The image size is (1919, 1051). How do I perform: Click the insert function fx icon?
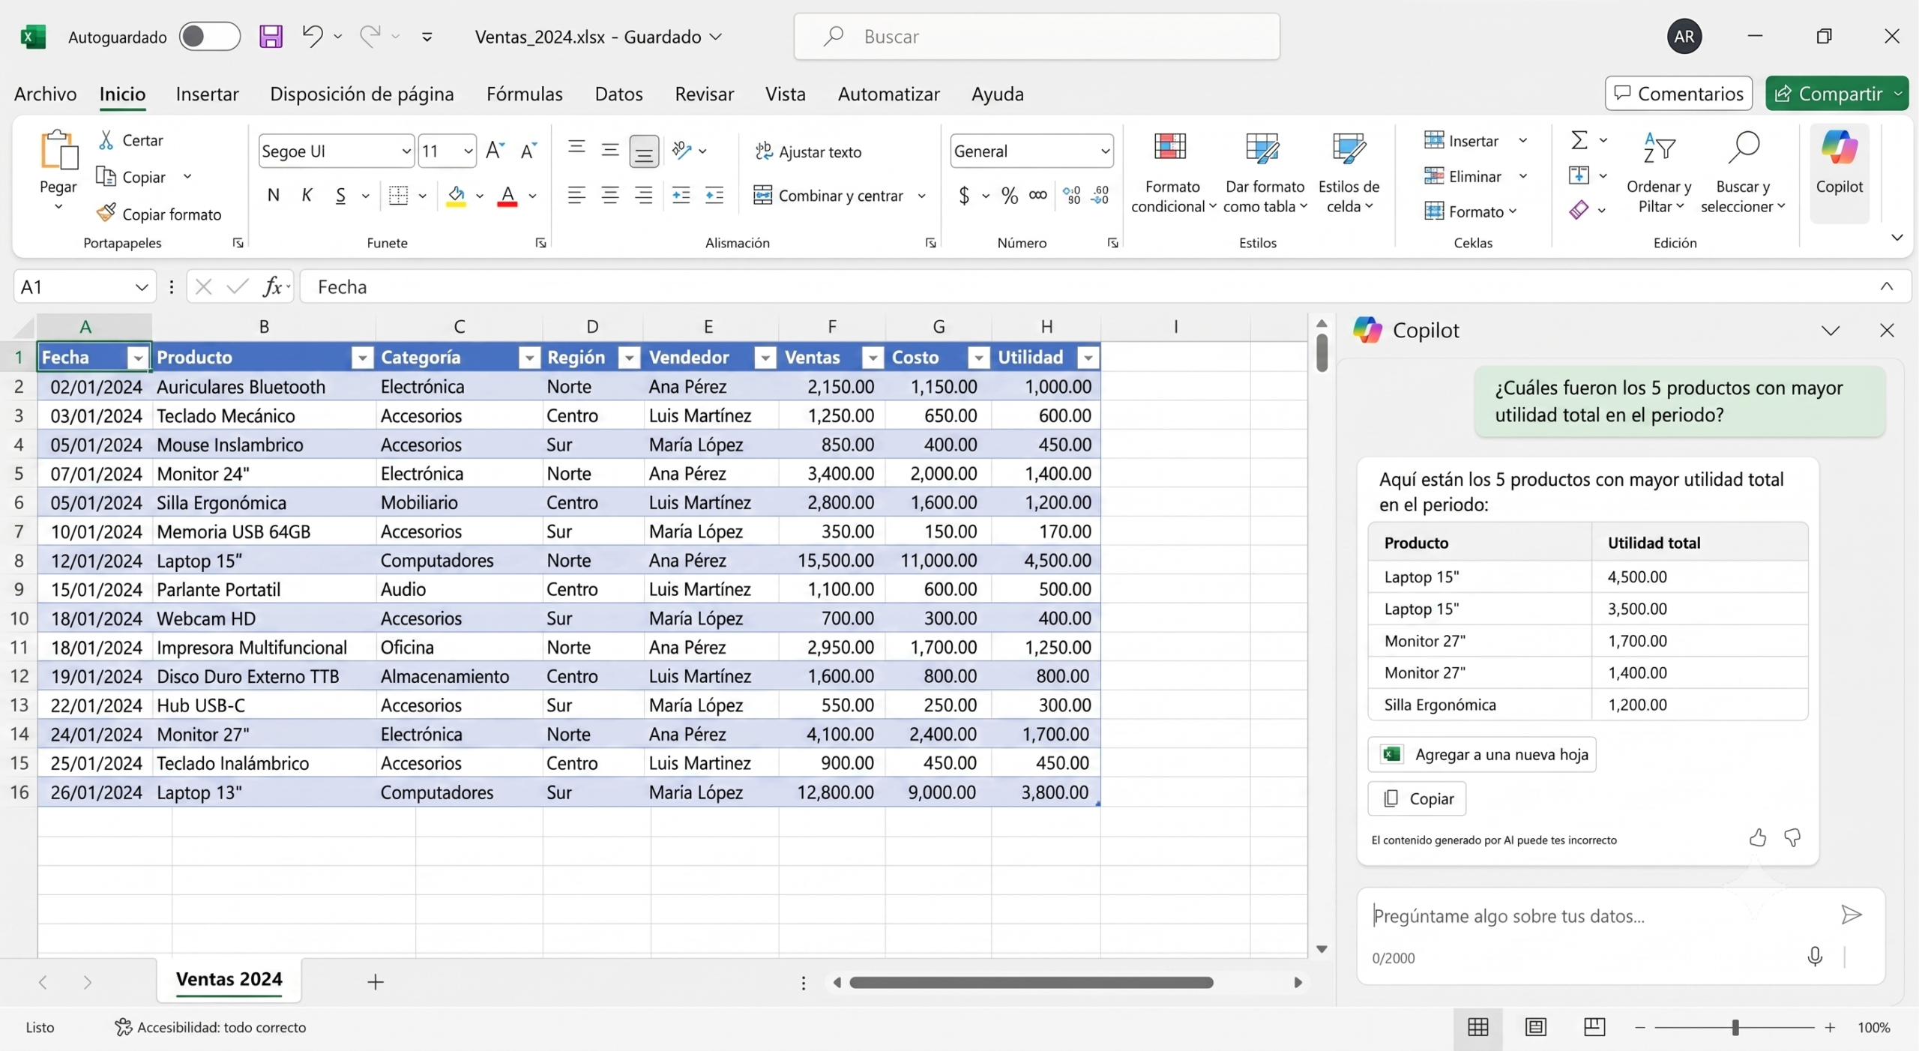pyautogui.click(x=272, y=286)
